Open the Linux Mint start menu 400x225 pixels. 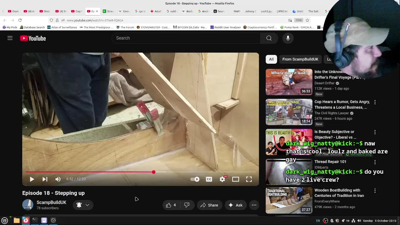click(5, 220)
